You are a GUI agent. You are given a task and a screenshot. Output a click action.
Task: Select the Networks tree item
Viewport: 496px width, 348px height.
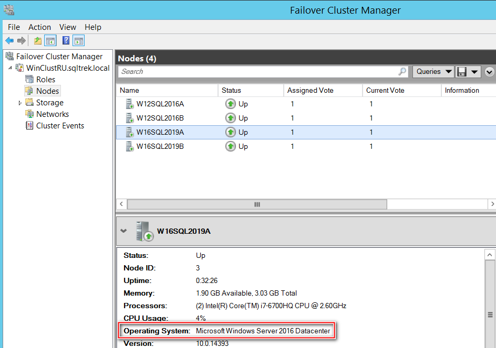(52, 114)
